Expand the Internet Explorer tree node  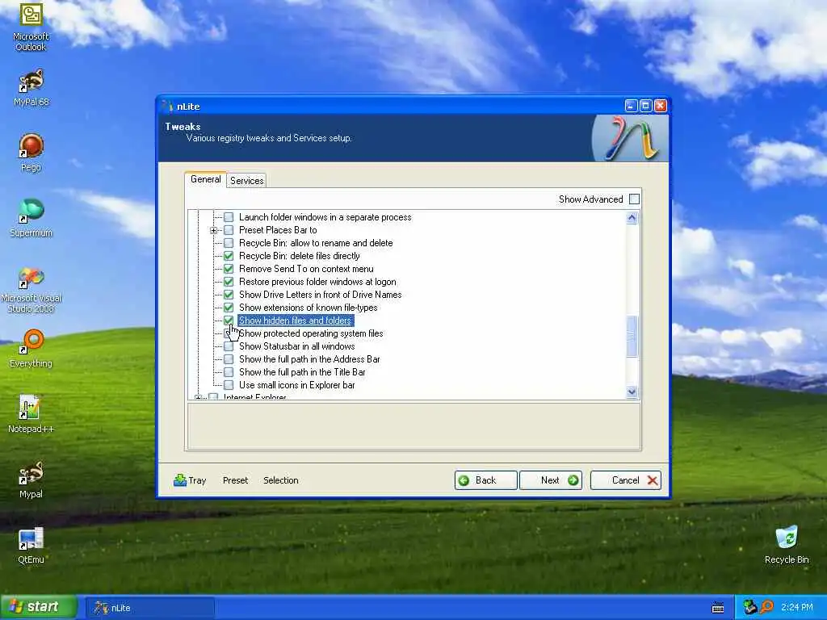pos(198,397)
